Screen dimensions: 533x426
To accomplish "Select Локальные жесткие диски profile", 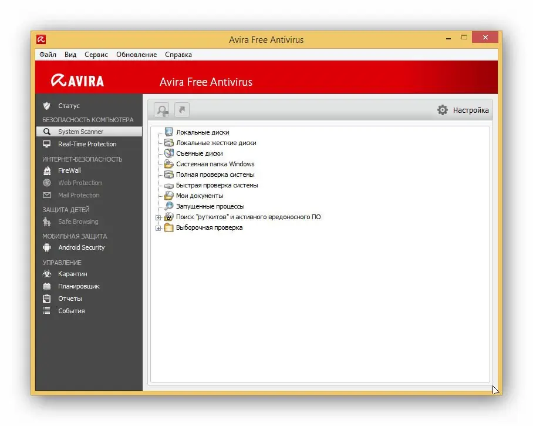I will pyautogui.click(x=216, y=143).
